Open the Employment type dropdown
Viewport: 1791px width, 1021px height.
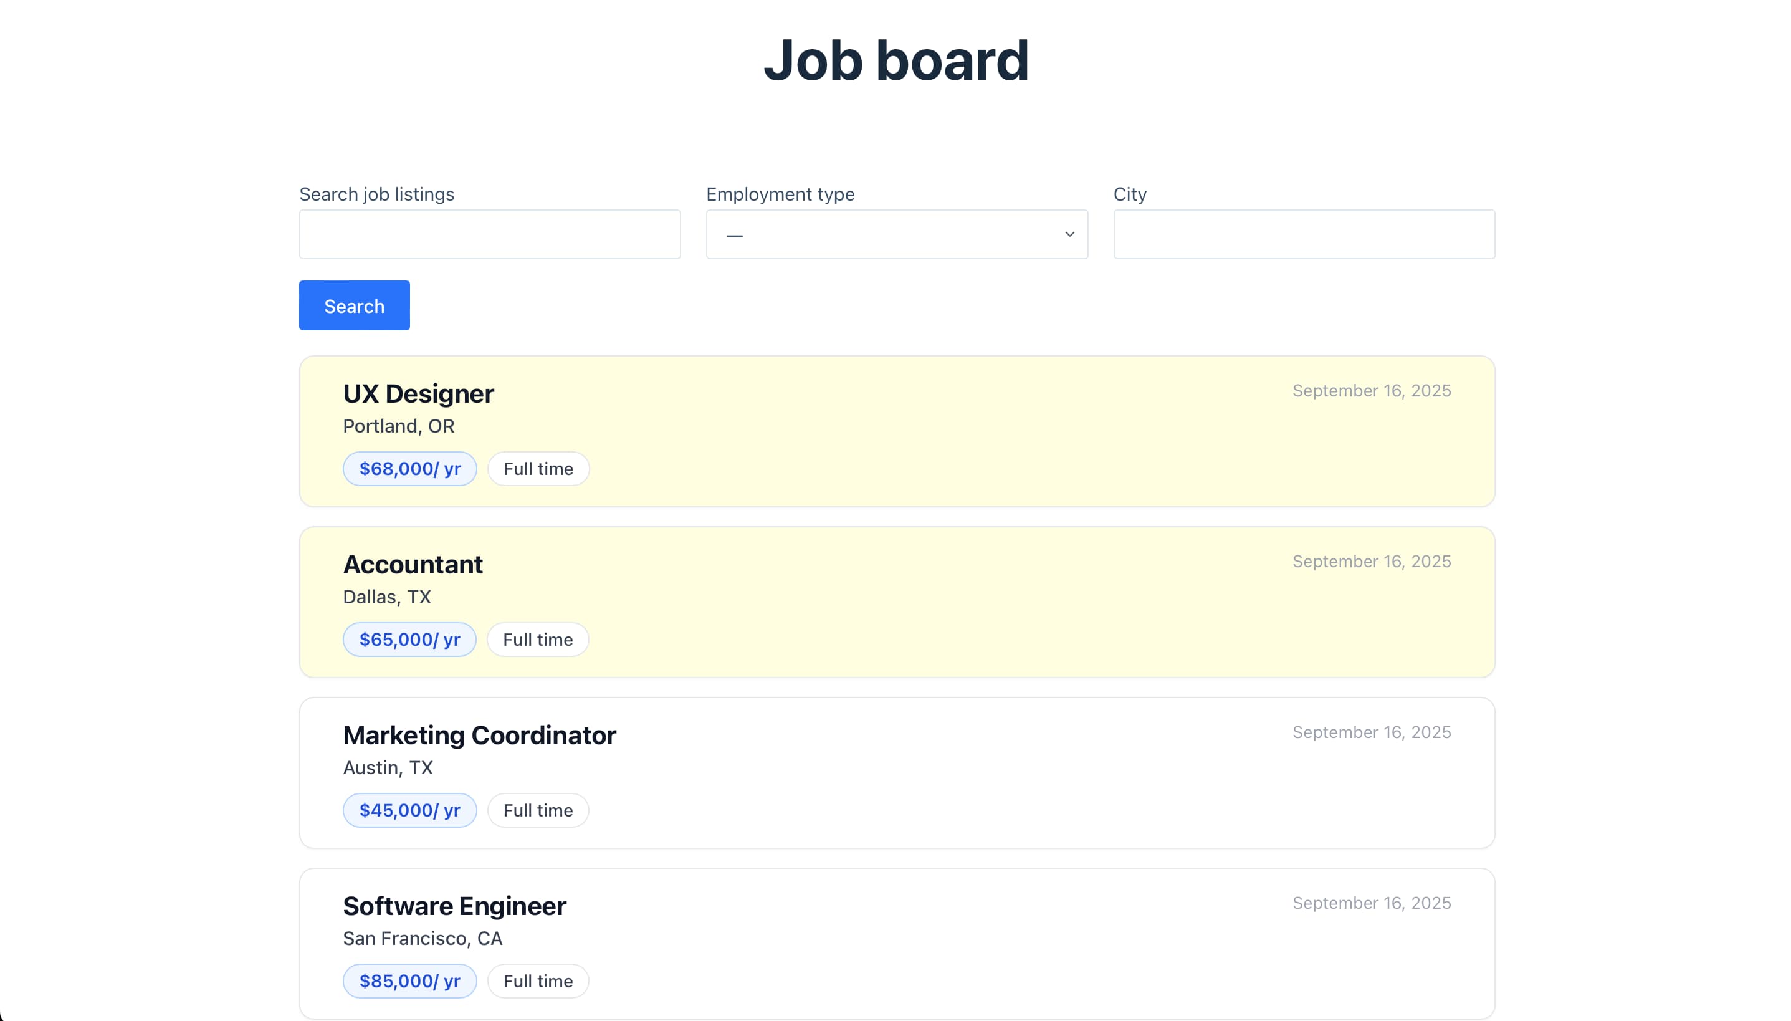tap(897, 234)
